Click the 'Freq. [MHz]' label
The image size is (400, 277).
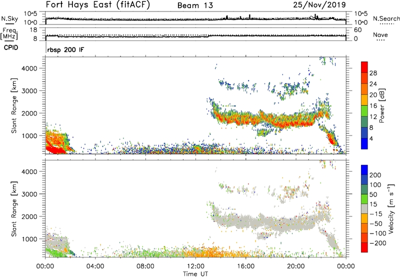click(9, 33)
